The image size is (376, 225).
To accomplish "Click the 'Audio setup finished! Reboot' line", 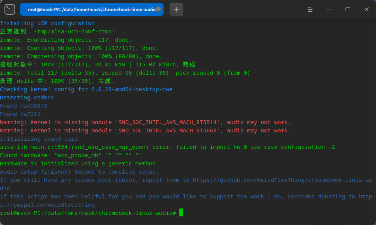I will tap(79, 172).
